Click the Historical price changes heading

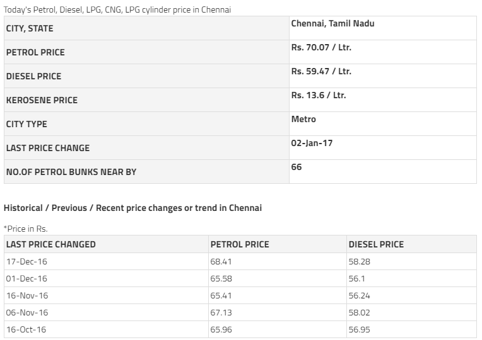tap(132, 208)
